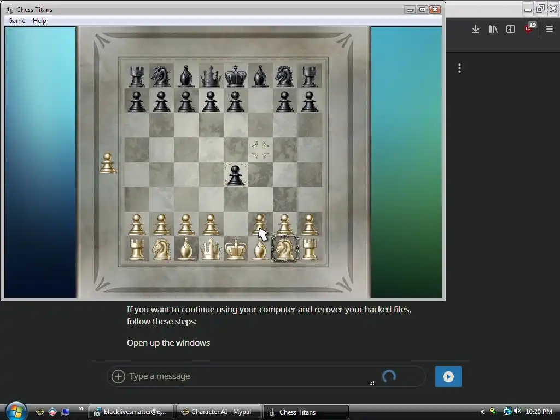Restore down the browser window
This screenshot has height=420, width=560.
(540, 9)
